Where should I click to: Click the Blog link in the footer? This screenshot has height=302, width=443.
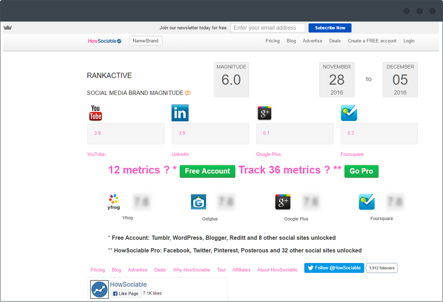tap(116, 270)
